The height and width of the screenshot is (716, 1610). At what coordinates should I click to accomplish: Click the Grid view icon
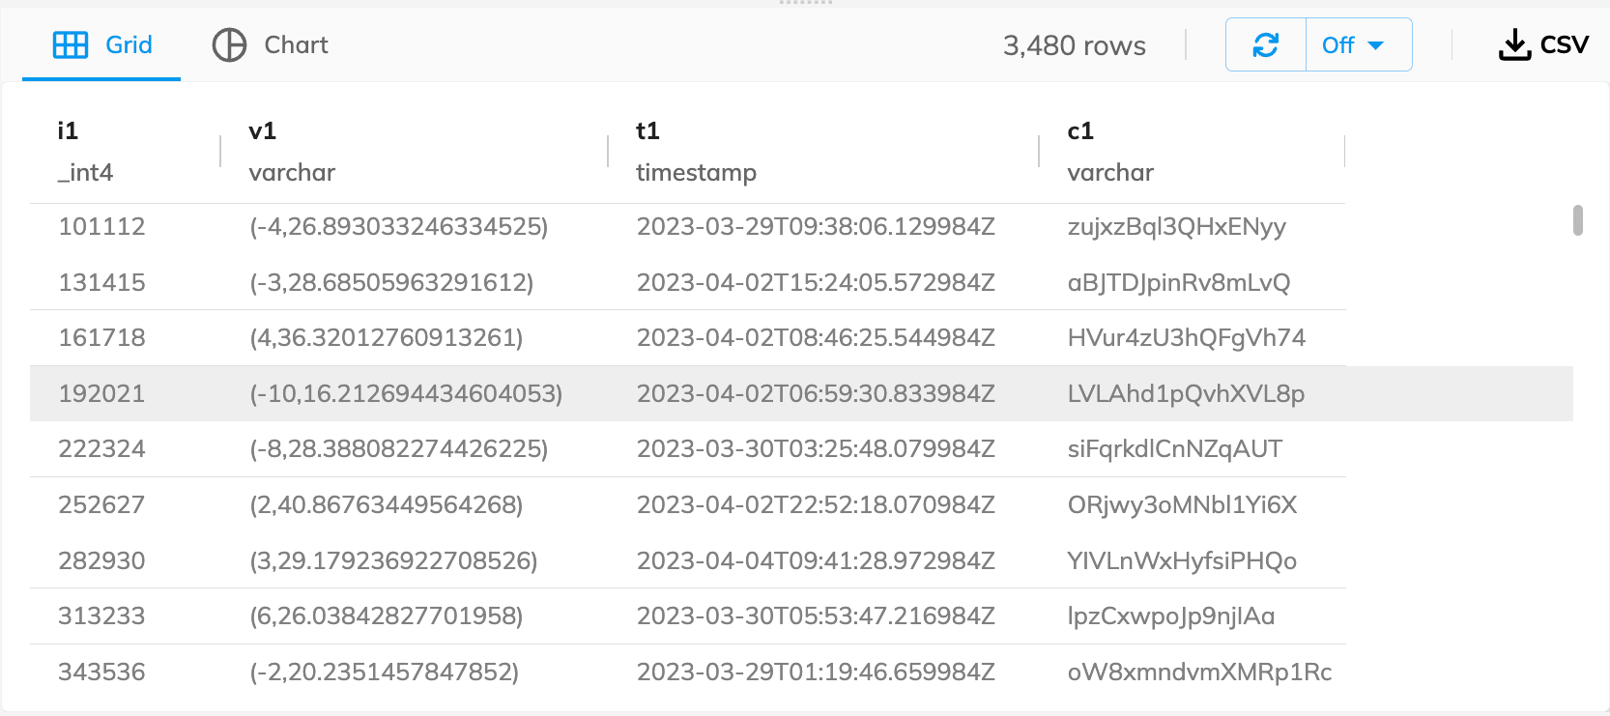[71, 45]
